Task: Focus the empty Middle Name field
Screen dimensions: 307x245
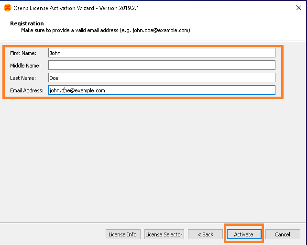Action: 162,65
